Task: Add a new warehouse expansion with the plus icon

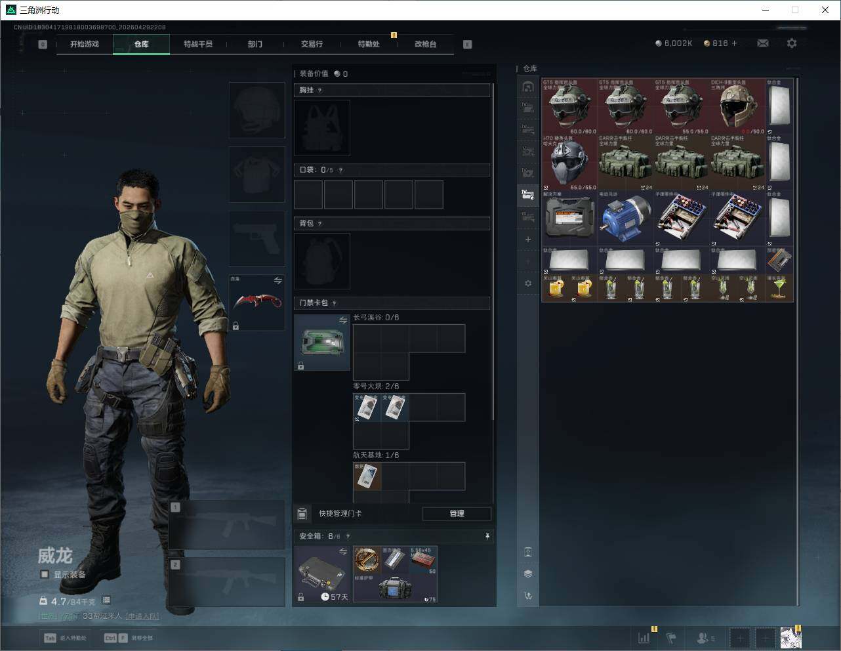Action: [x=528, y=240]
